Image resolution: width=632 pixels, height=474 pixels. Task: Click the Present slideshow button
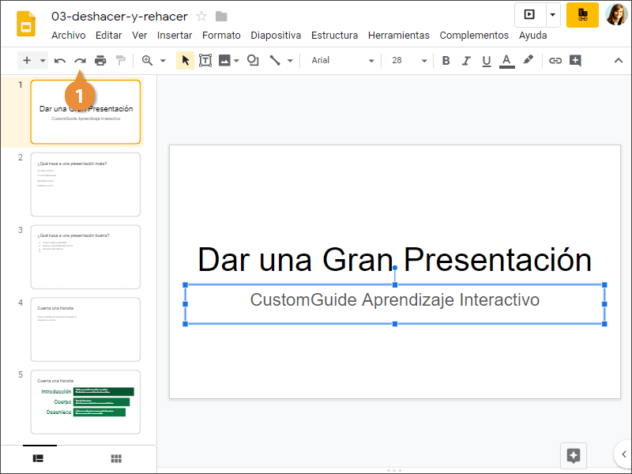pyautogui.click(x=529, y=15)
